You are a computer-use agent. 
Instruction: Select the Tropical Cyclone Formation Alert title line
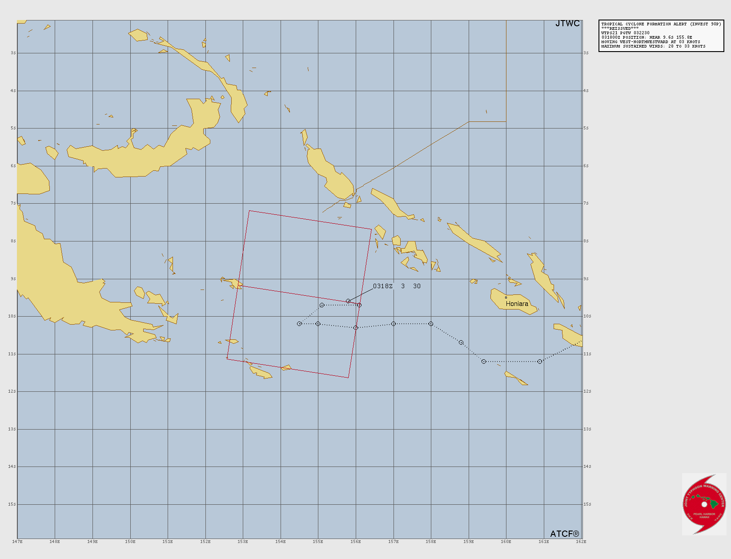(661, 24)
